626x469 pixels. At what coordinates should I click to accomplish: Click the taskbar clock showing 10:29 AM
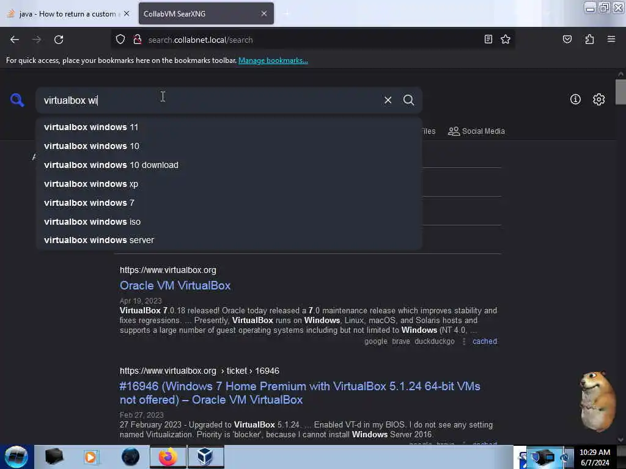tap(594, 457)
